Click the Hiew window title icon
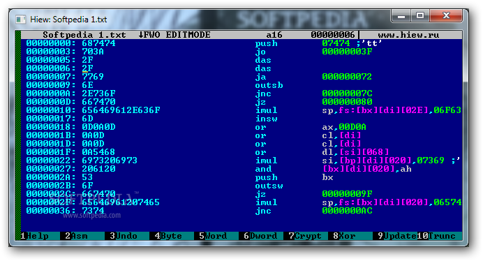 coord(21,20)
